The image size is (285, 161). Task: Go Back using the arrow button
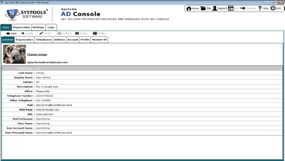coord(12,33)
